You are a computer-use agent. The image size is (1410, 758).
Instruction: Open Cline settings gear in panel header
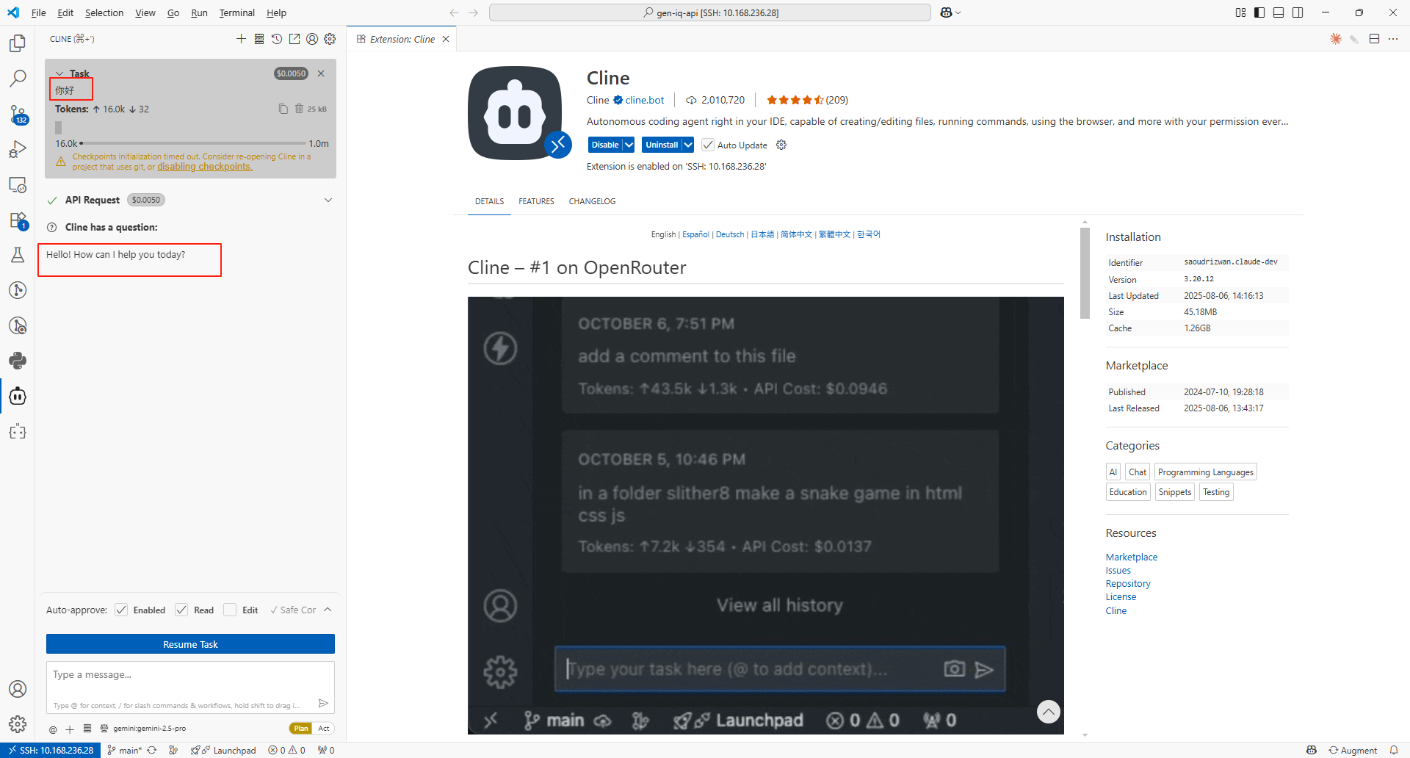(330, 39)
